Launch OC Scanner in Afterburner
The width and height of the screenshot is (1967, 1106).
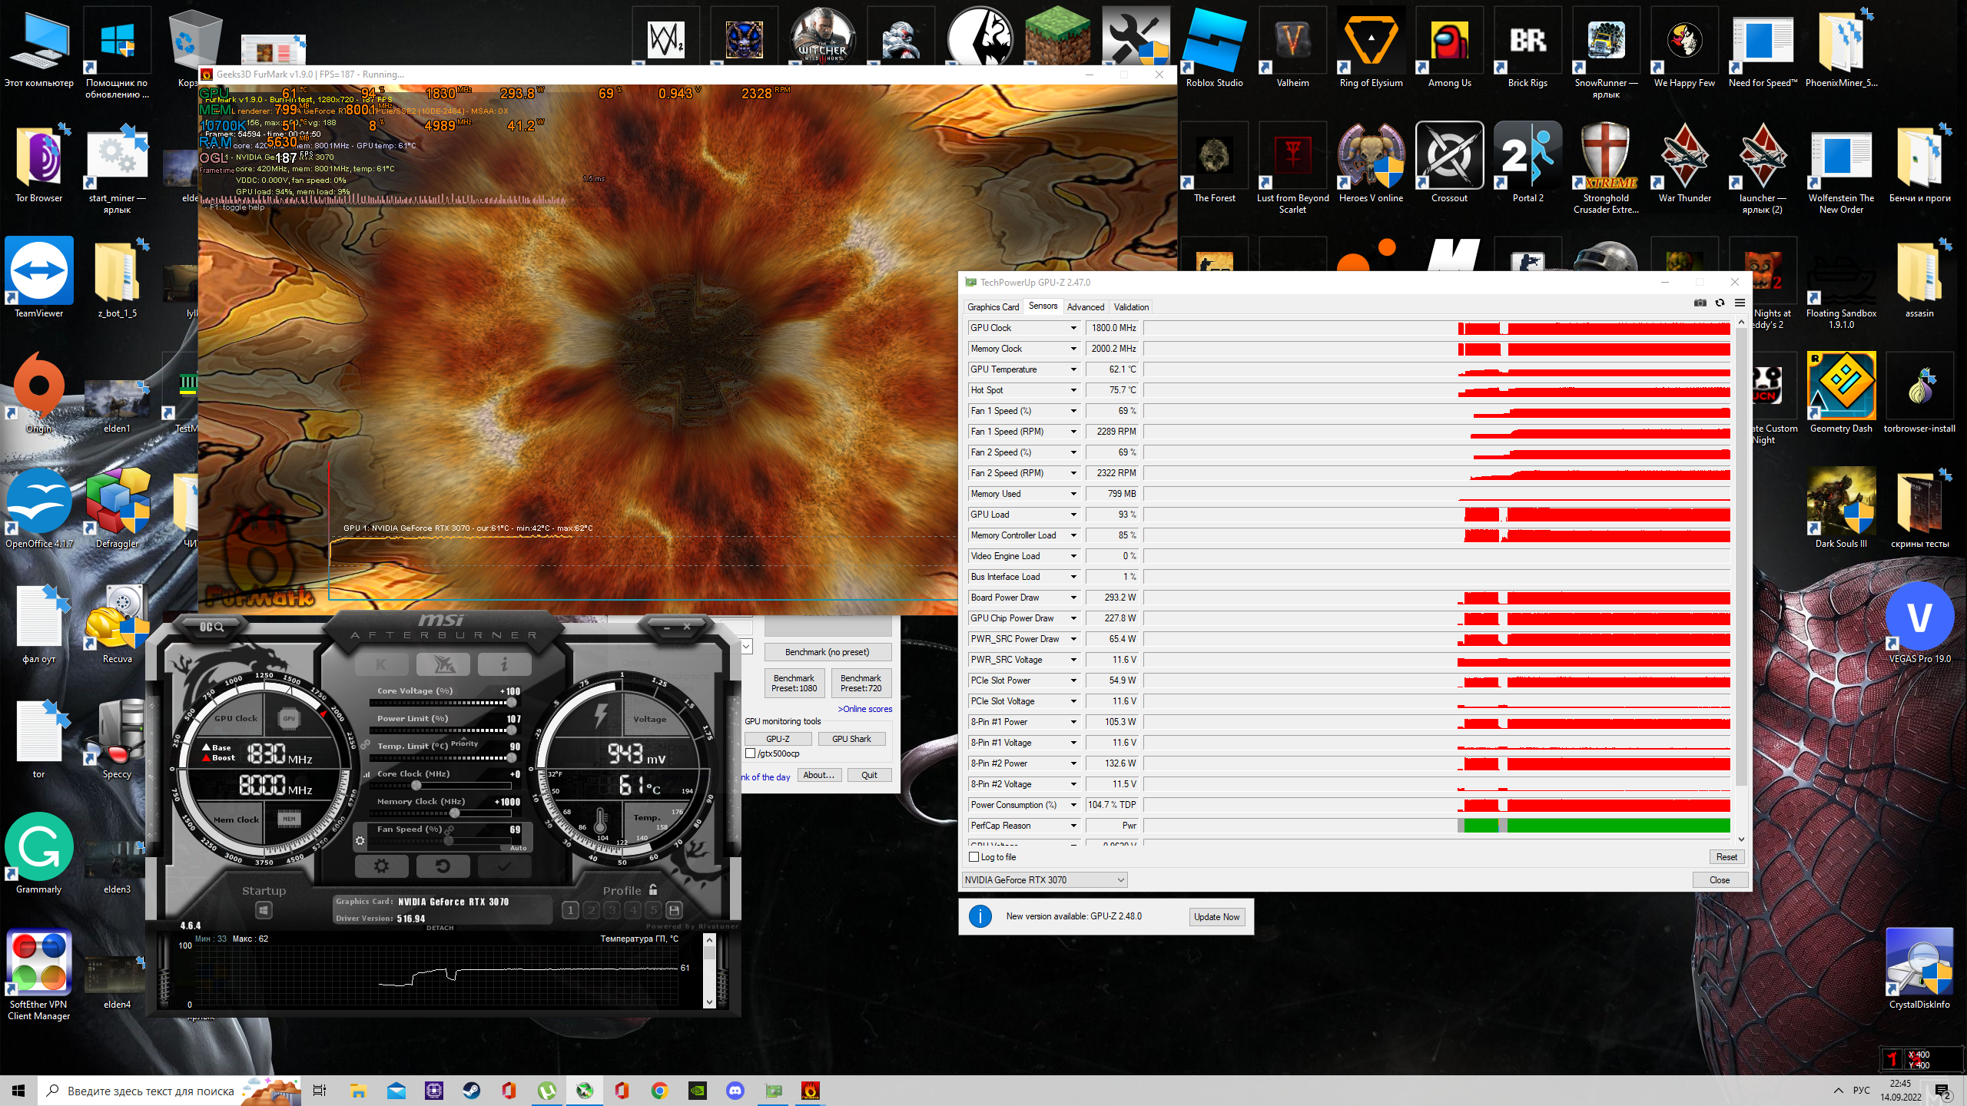[x=211, y=628]
